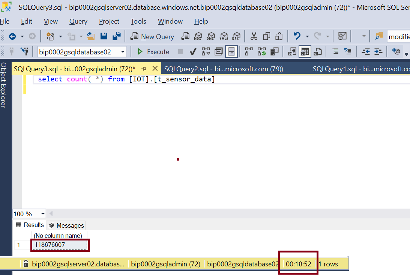
Task: Click the Copy icon in the toolbar
Action: (266, 36)
